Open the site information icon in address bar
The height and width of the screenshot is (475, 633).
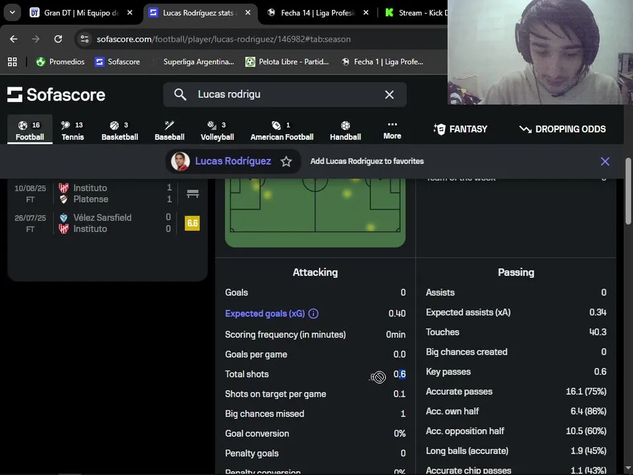tap(84, 39)
